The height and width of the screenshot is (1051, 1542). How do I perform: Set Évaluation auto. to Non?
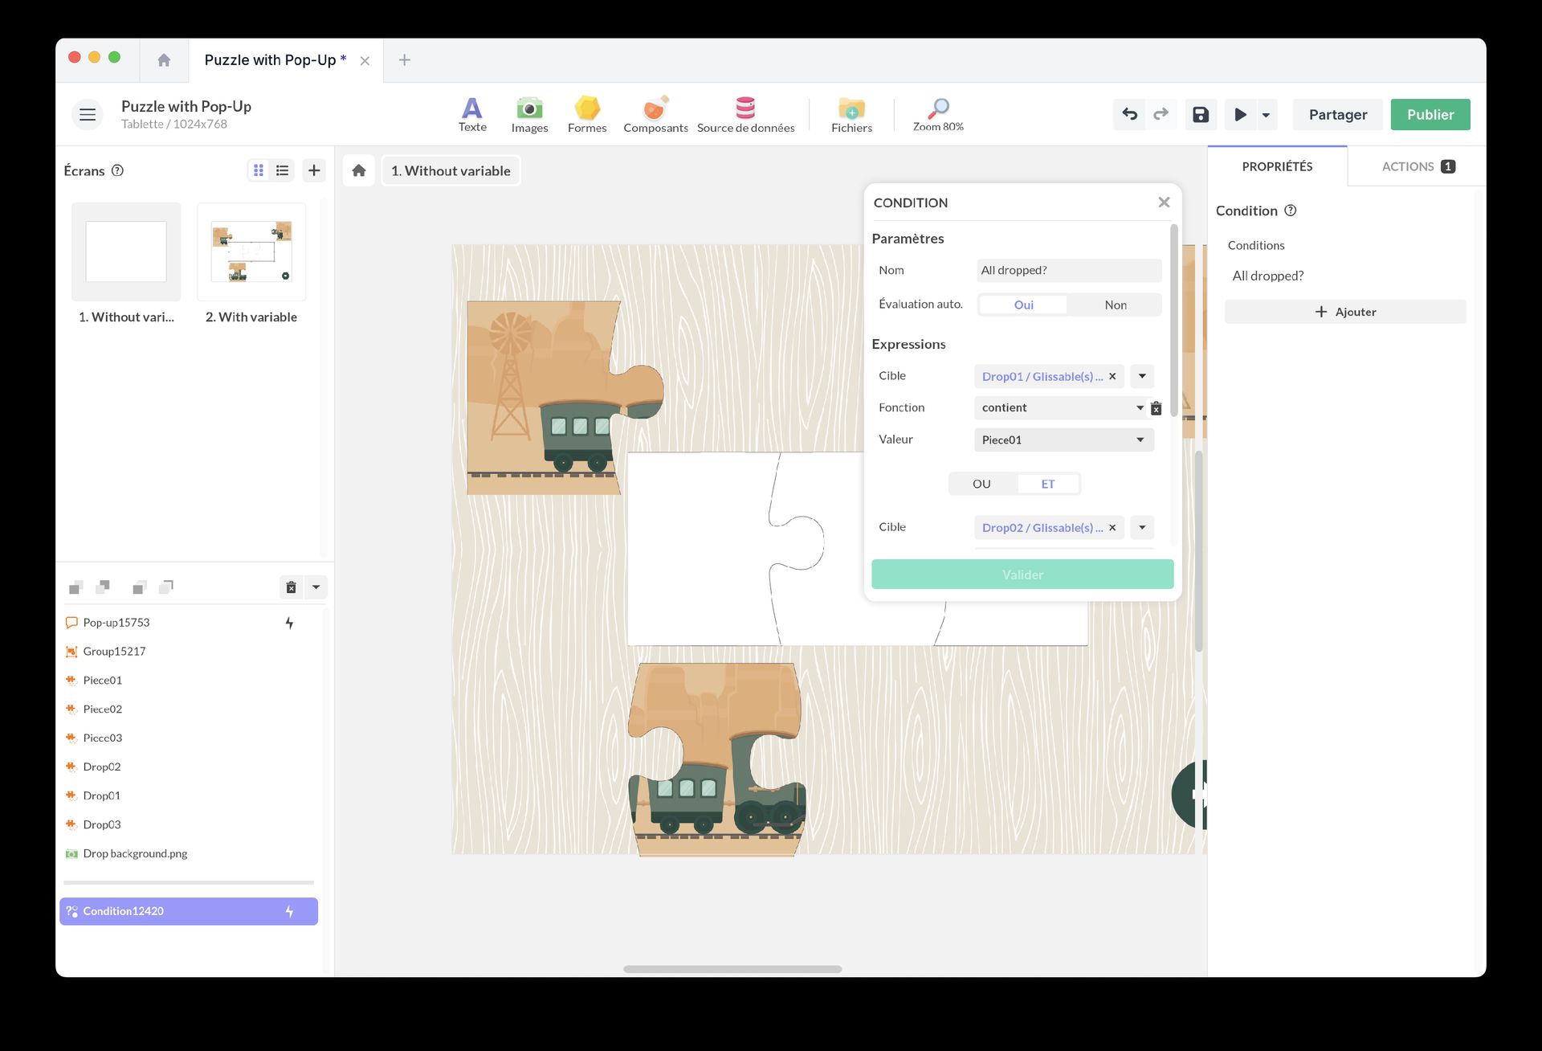click(1115, 305)
